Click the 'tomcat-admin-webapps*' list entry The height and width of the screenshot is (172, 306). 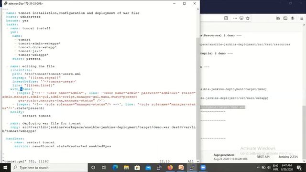coord(39,43)
